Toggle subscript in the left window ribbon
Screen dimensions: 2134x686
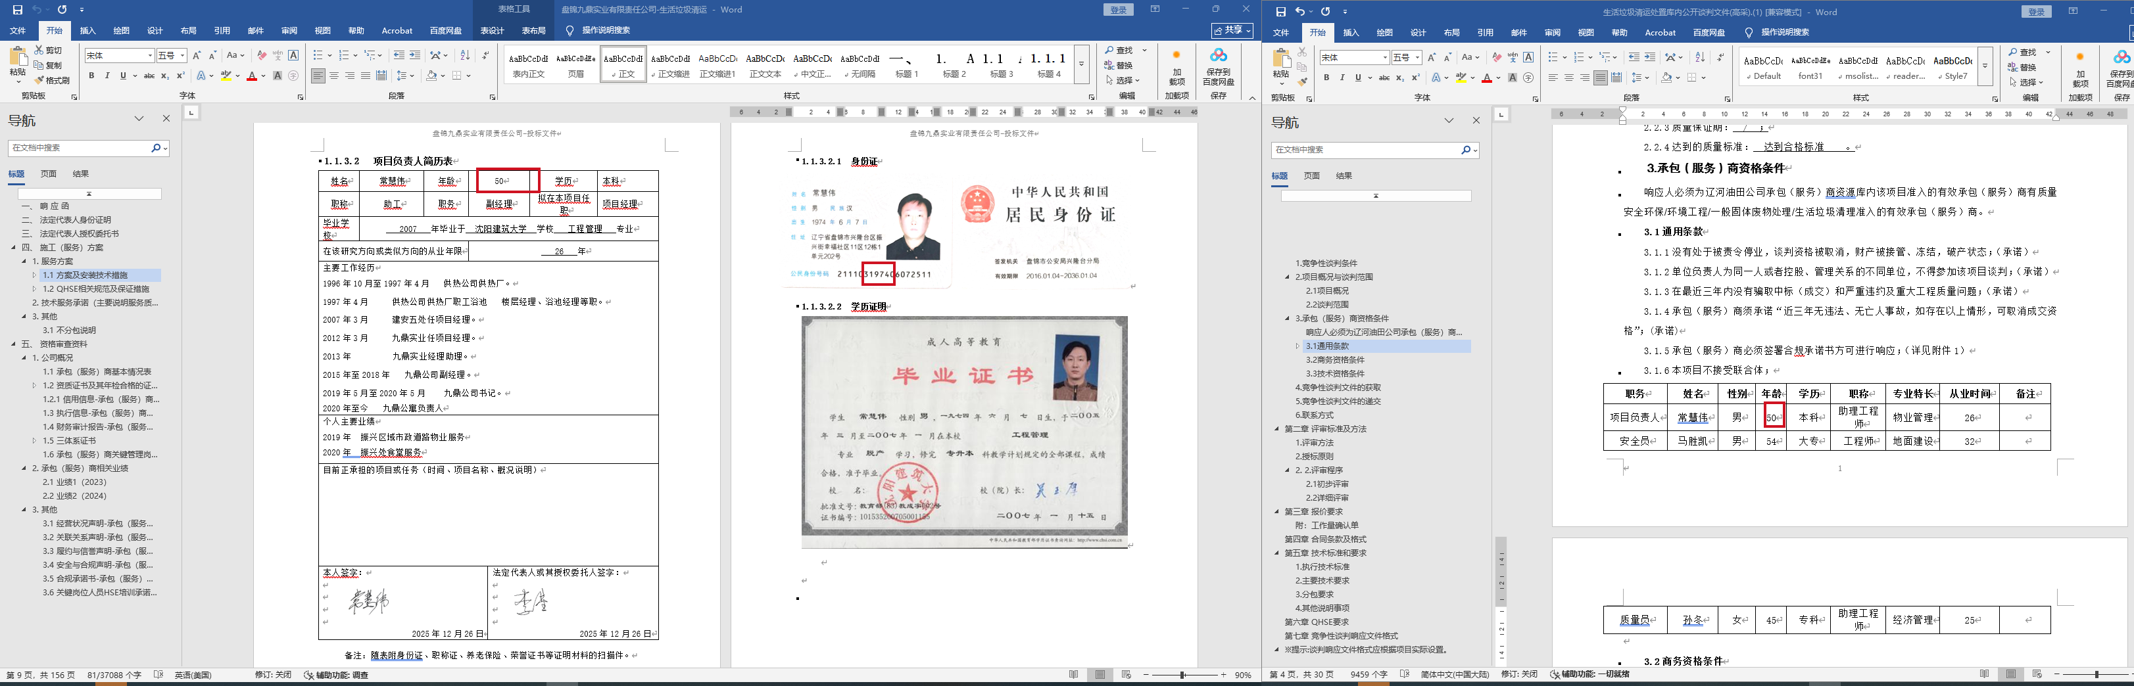pyautogui.click(x=165, y=76)
